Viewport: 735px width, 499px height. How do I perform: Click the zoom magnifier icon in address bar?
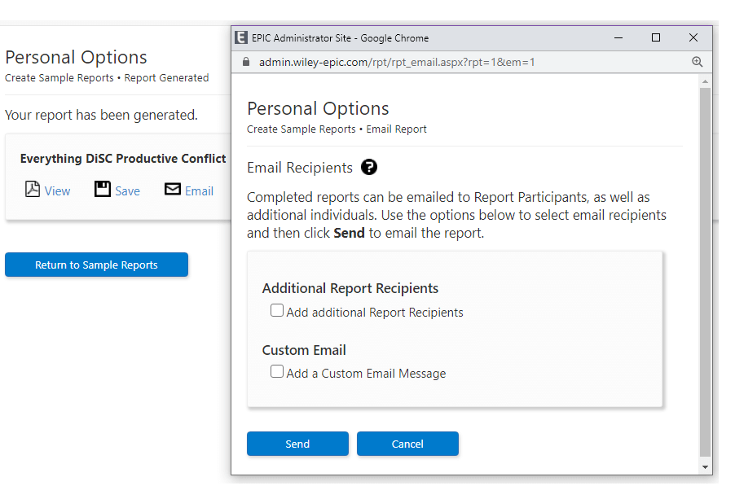pos(697,62)
